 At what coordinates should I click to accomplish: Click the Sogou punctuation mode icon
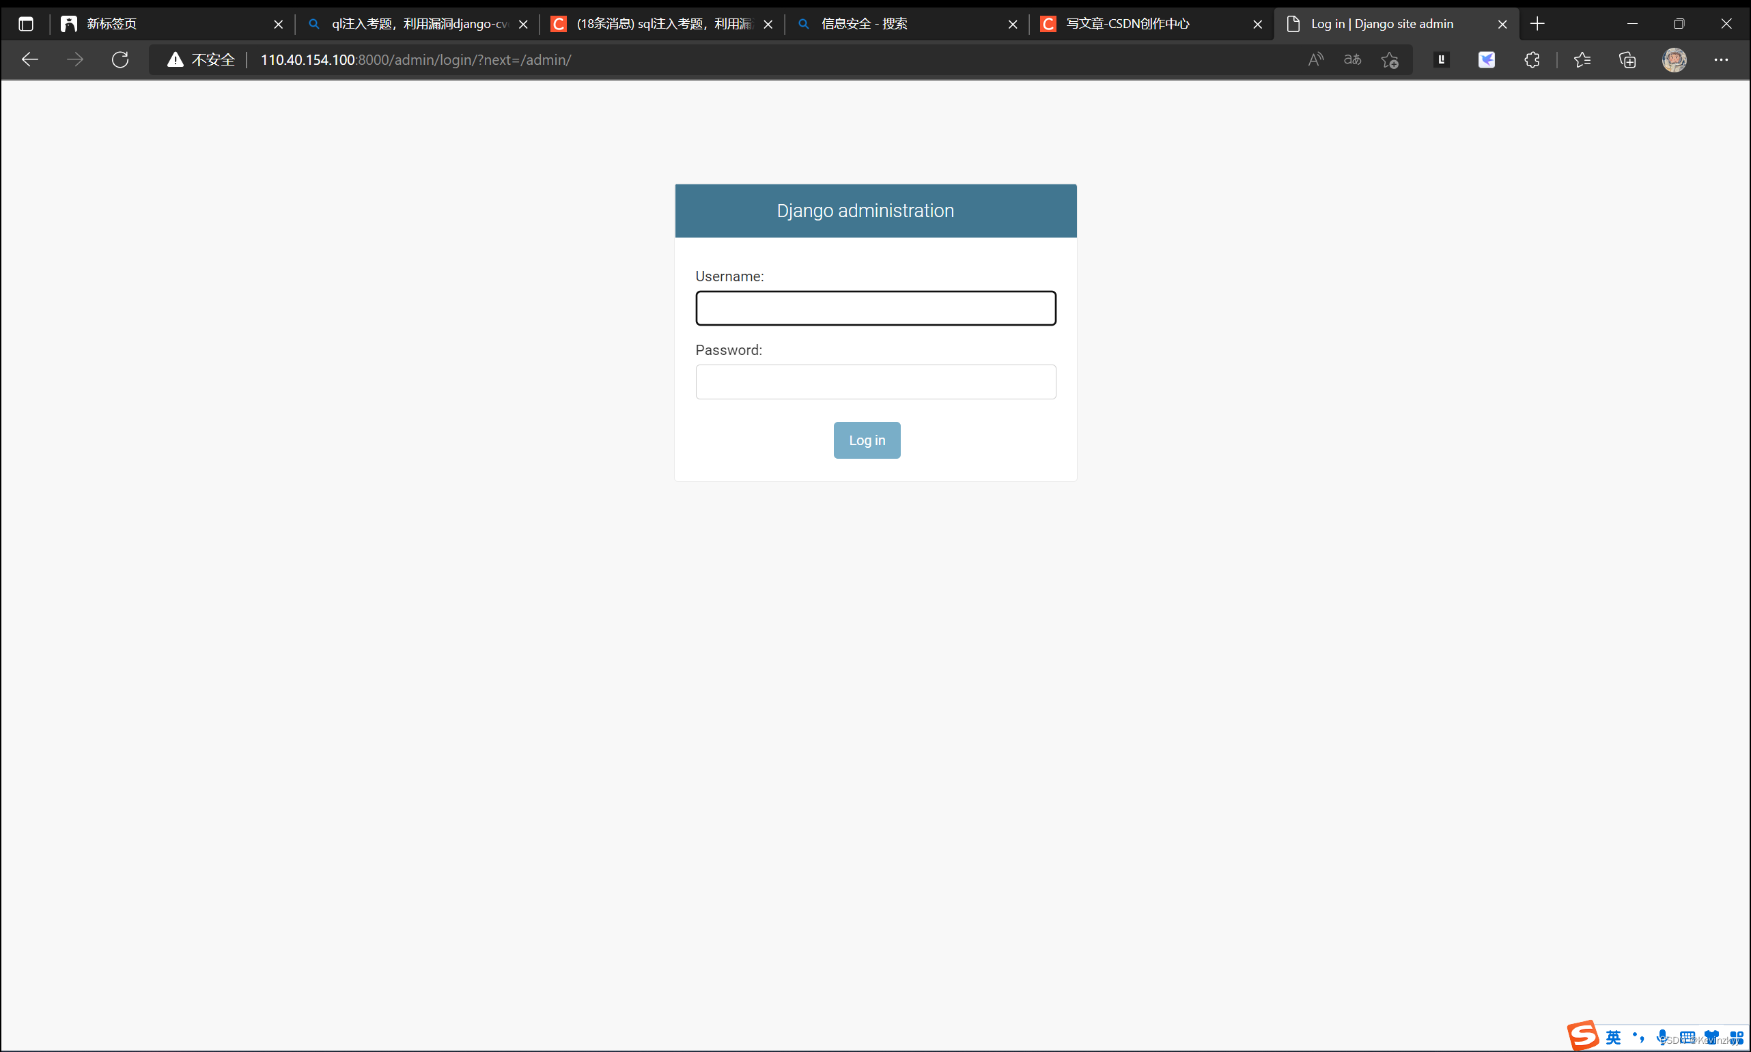click(1638, 1037)
